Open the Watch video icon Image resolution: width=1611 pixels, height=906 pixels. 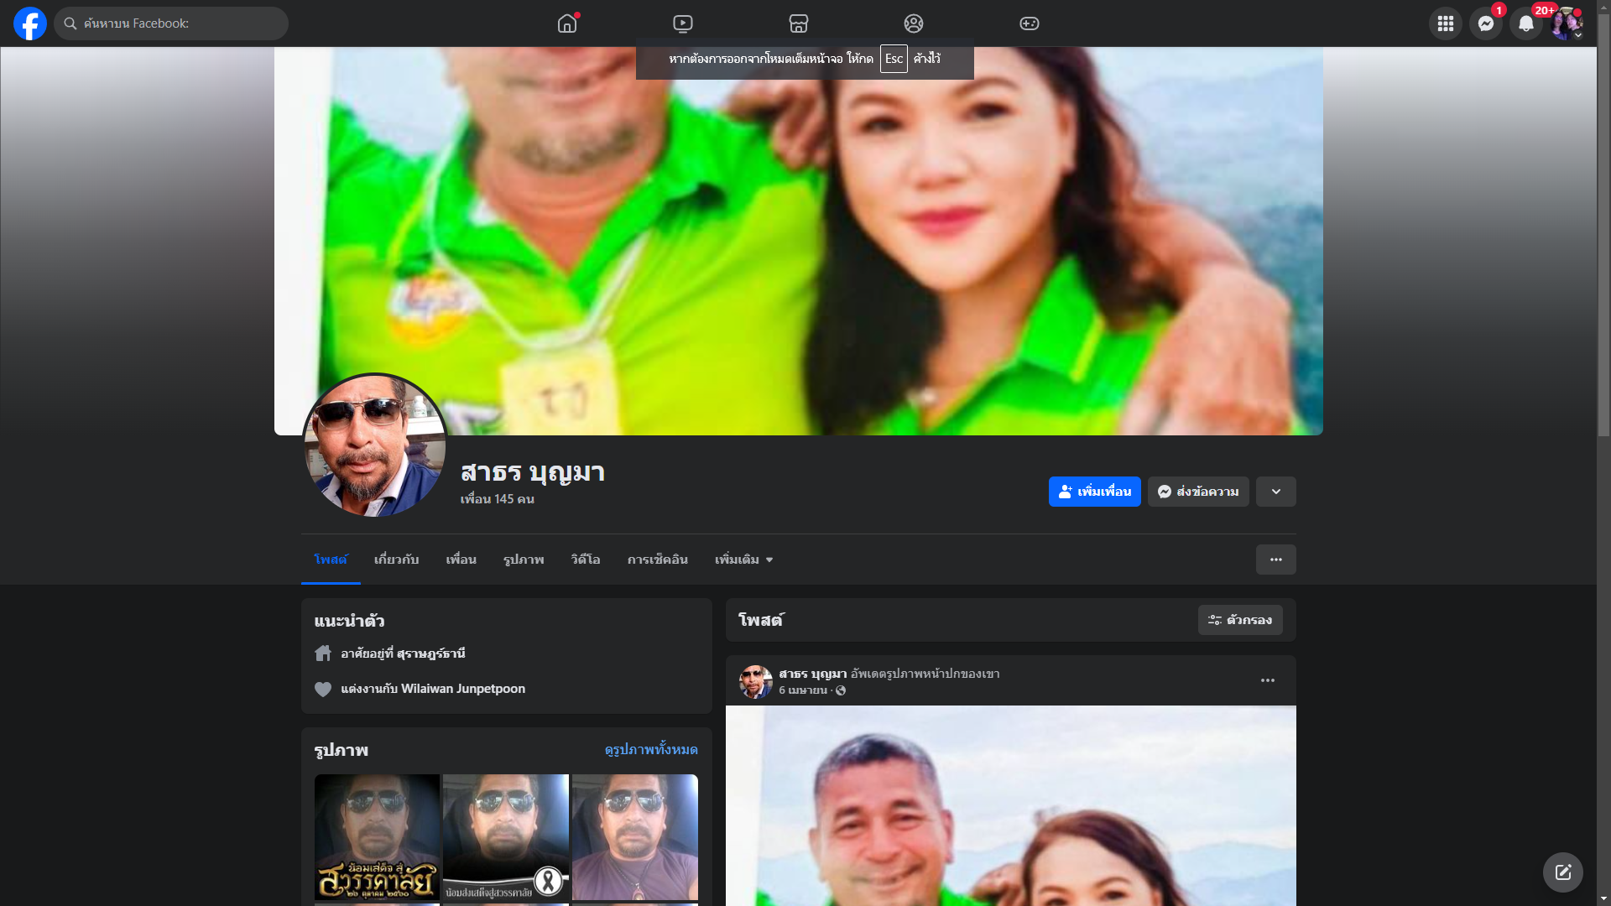click(683, 23)
